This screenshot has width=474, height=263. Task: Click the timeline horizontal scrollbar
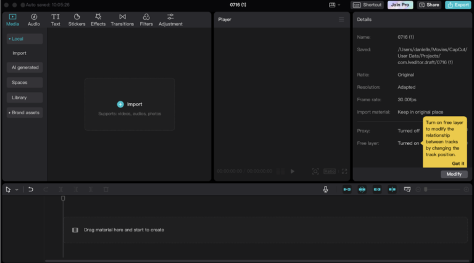click(x=257, y=261)
